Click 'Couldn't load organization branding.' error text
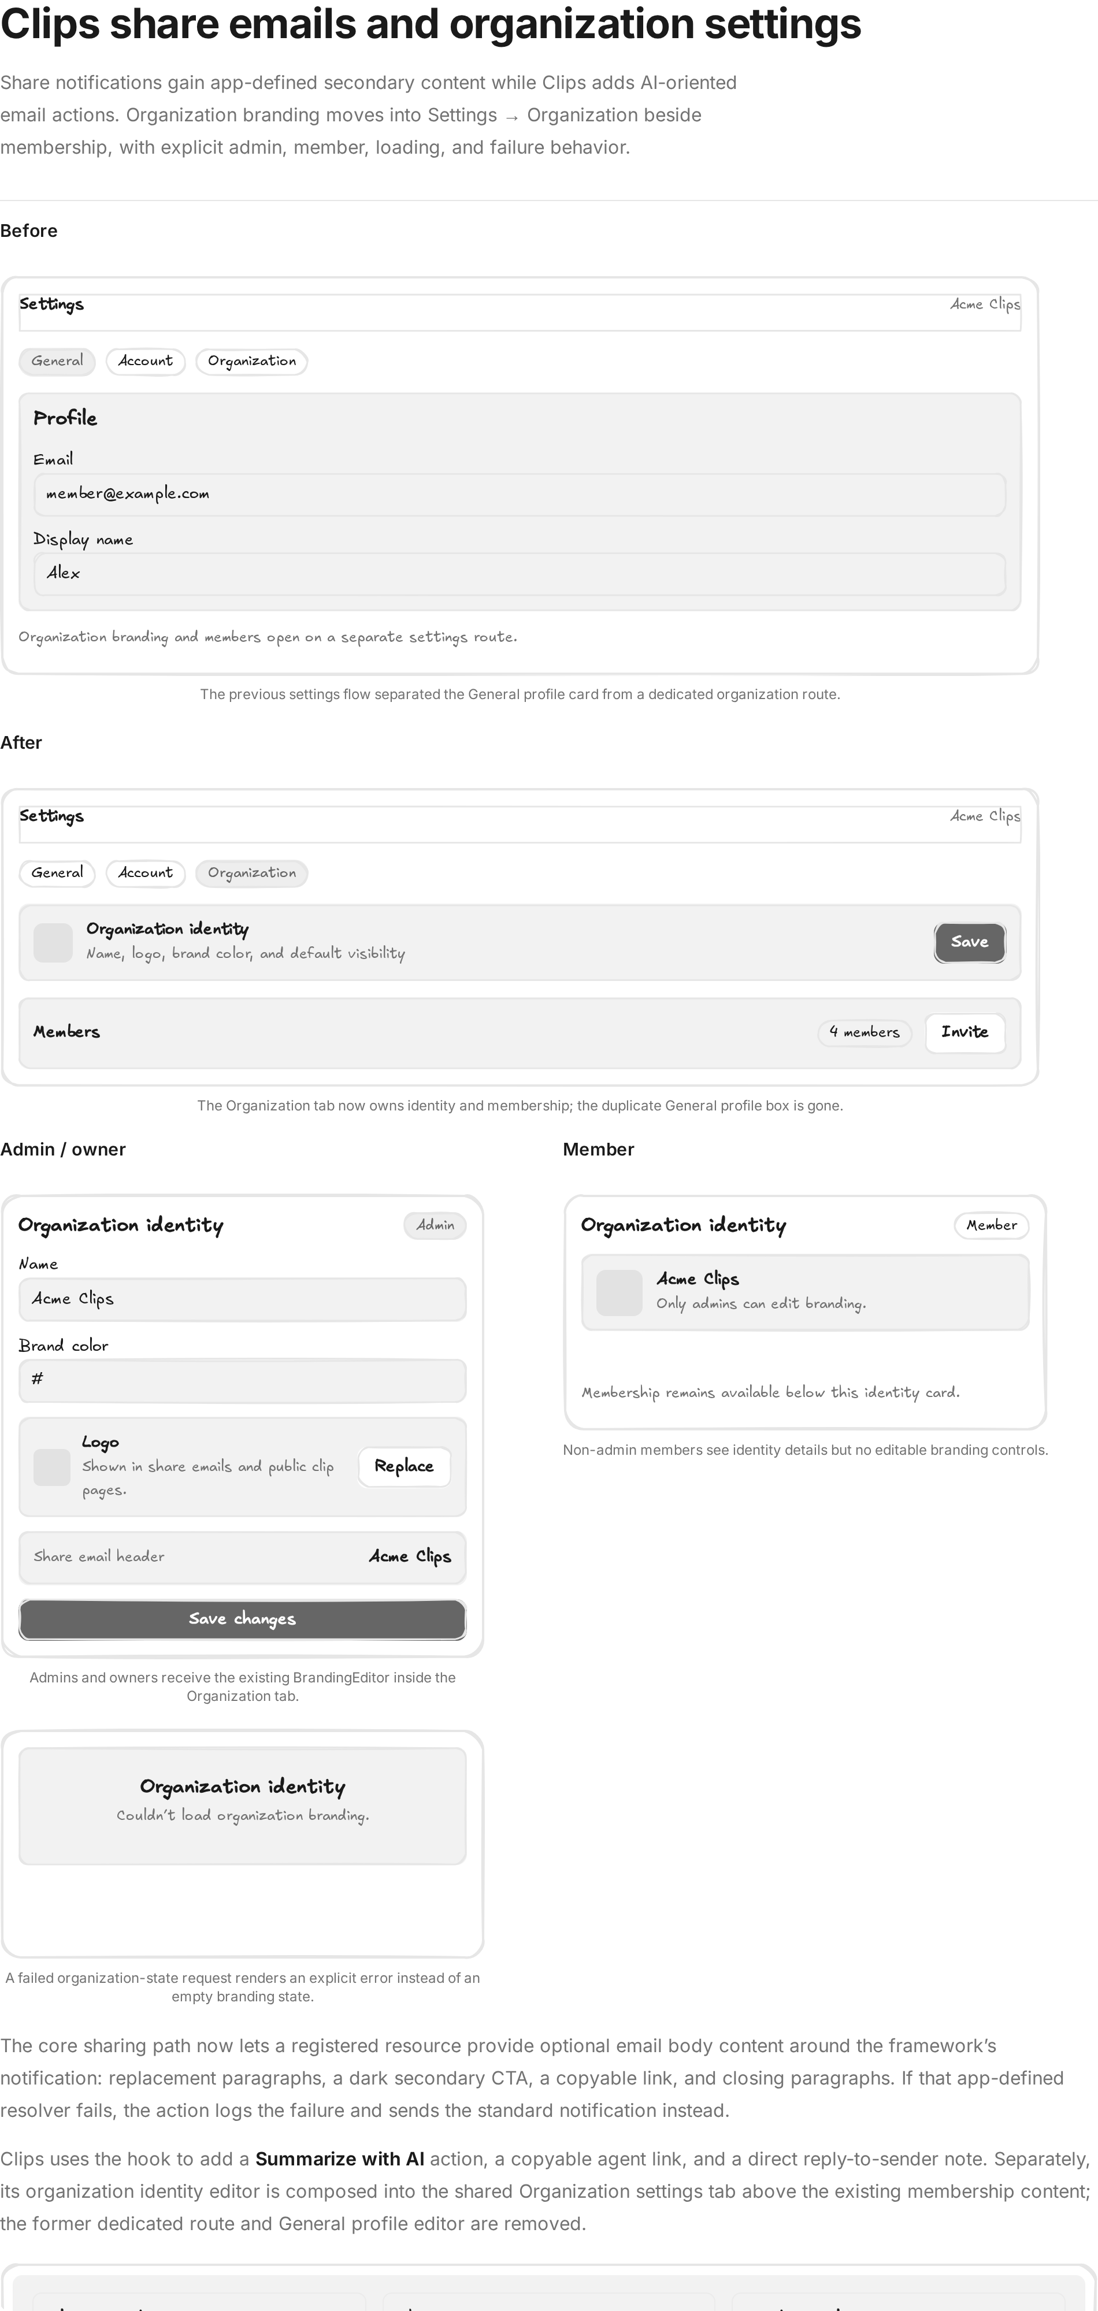The image size is (1098, 2311). [242, 1815]
